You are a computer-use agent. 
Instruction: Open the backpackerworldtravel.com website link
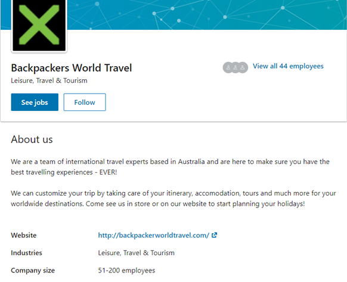pyautogui.click(x=154, y=235)
